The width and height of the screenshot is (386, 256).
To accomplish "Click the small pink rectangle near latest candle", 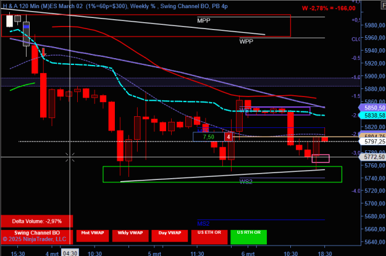I will point(321,158).
